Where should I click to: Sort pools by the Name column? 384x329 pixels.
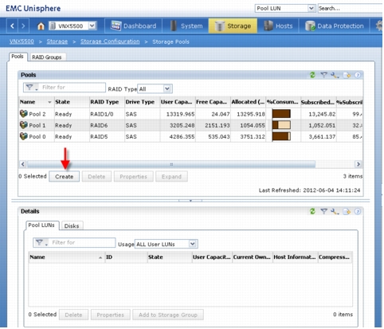(36, 102)
